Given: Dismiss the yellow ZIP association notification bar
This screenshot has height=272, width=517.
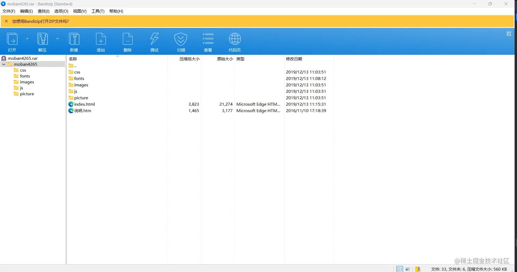Looking at the screenshot, I should click(x=6, y=21).
